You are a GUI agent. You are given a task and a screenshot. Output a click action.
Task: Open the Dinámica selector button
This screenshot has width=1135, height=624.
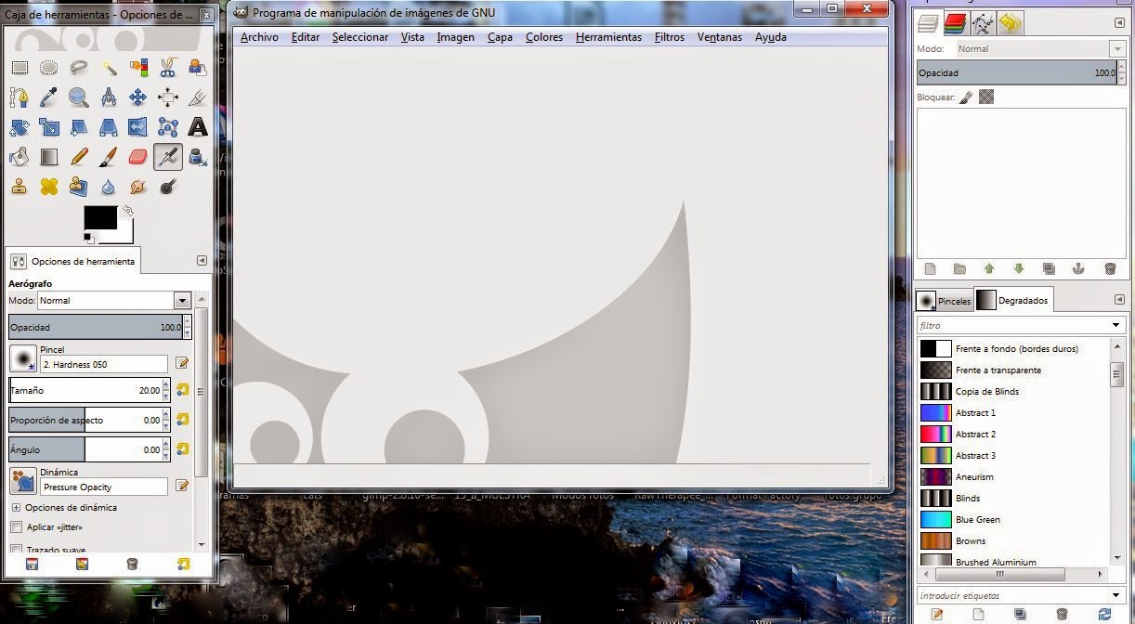pos(22,480)
